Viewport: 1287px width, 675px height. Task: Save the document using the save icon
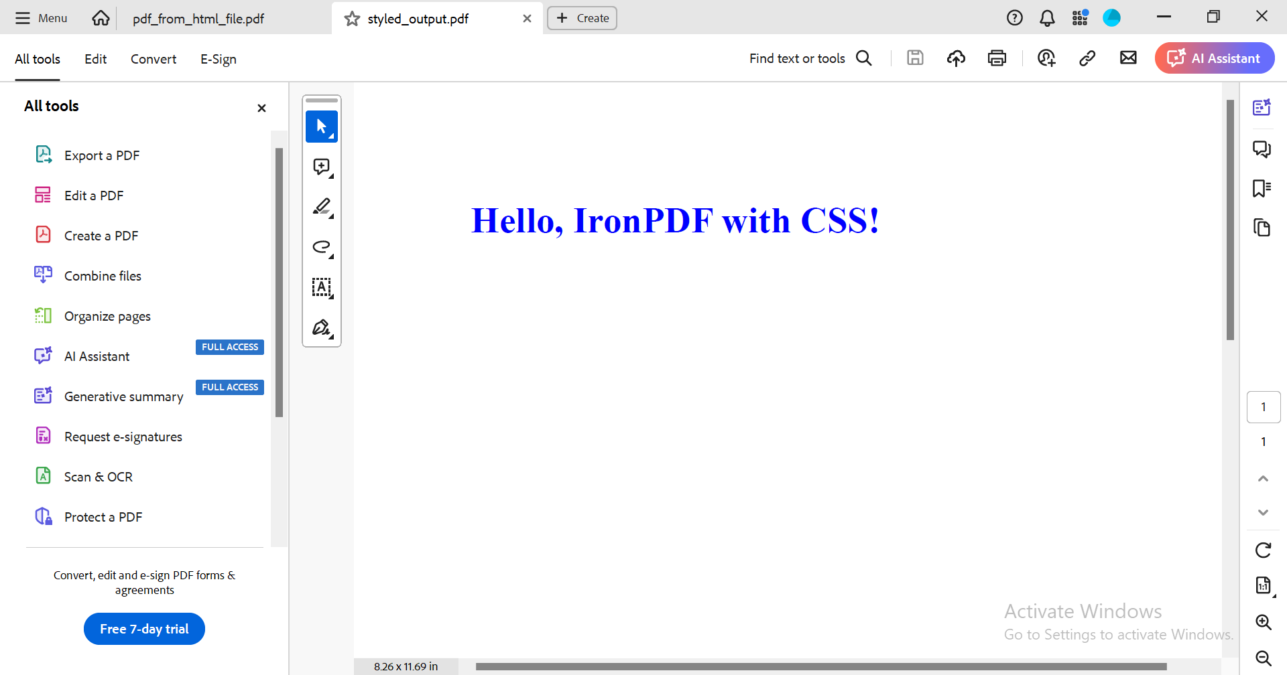915,58
